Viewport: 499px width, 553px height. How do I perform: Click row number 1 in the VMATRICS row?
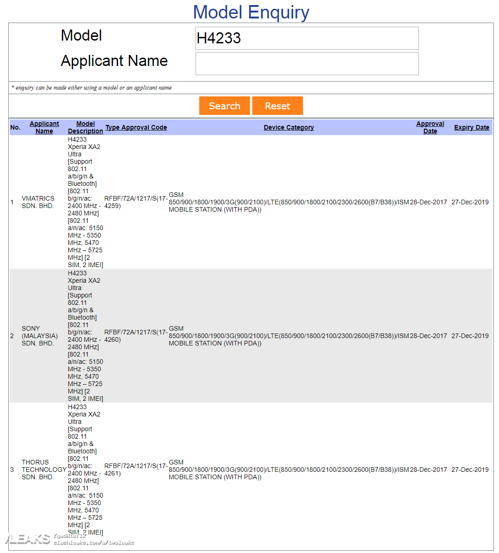tap(12, 202)
